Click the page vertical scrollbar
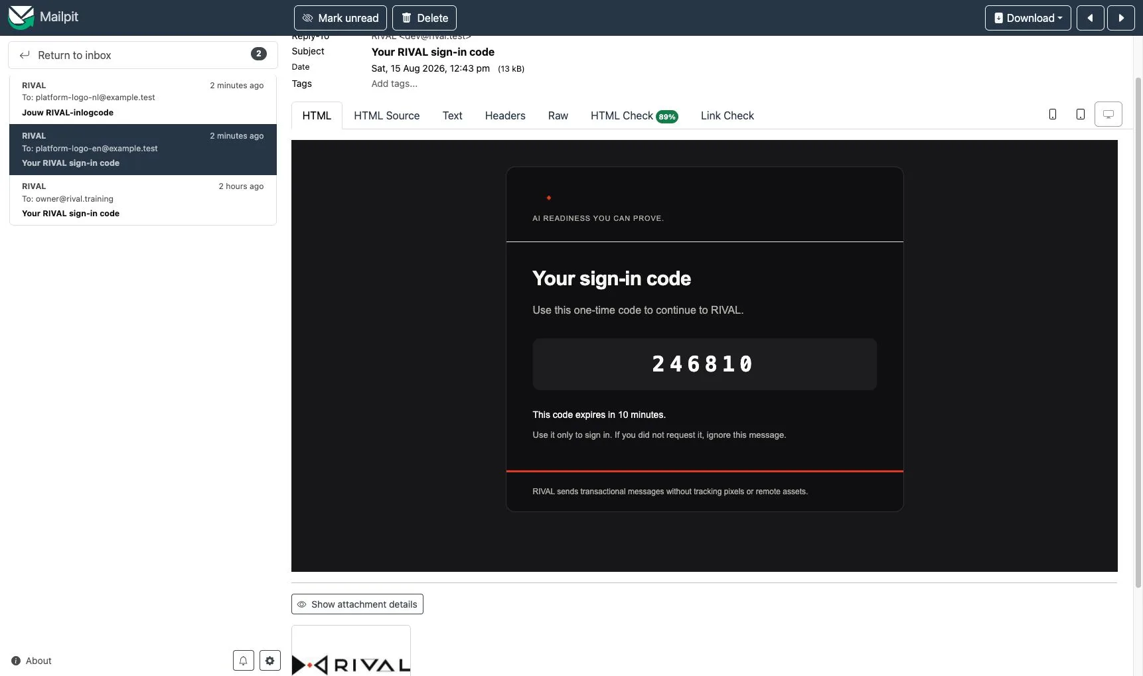The width and height of the screenshot is (1143, 676). pyautogui.click(x=1138, y=332)
